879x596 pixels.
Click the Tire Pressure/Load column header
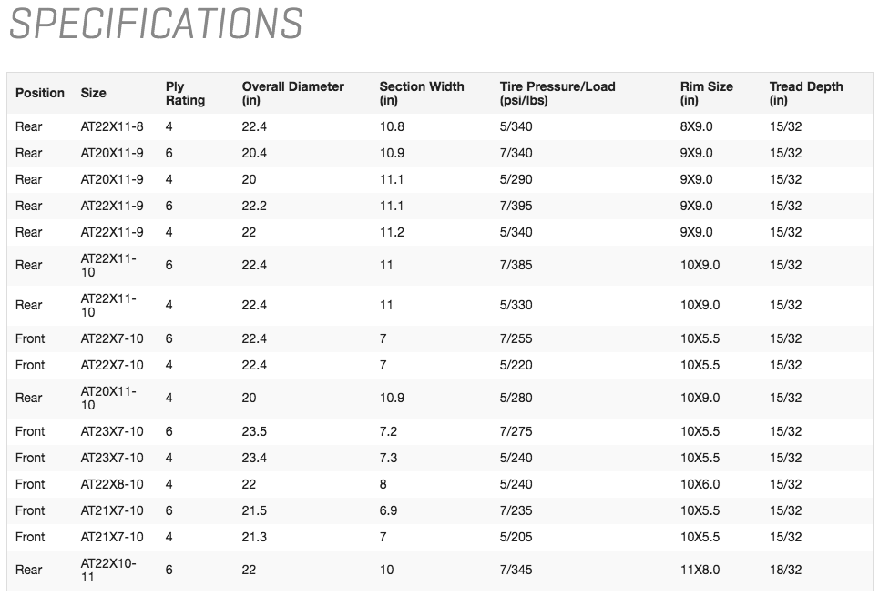pos(557,93)
